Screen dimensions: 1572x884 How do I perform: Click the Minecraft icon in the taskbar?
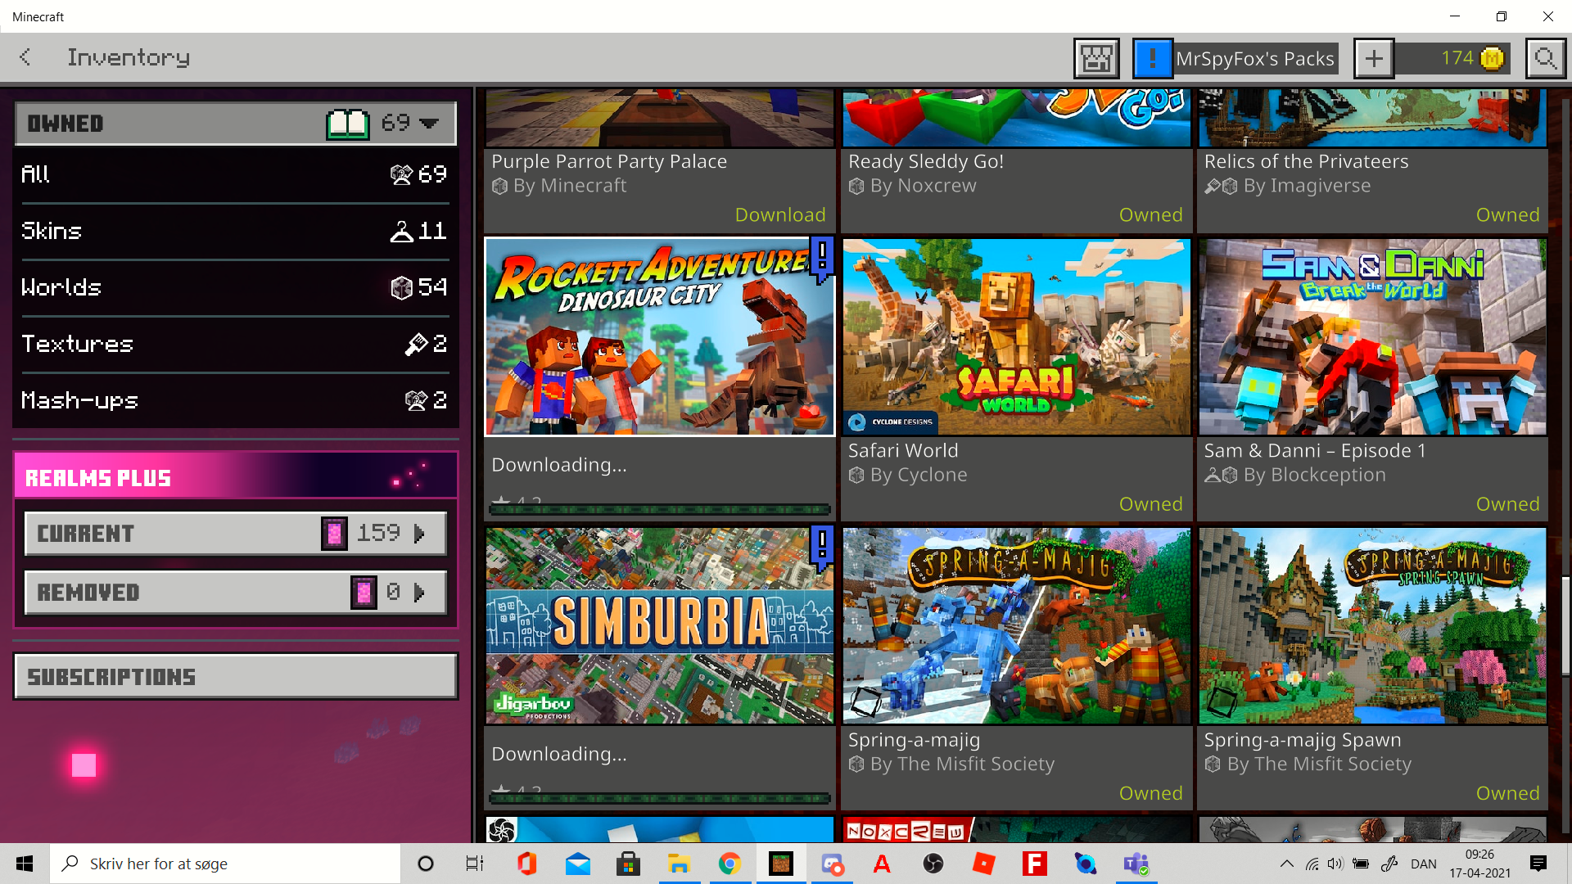[x=780, y=864]
